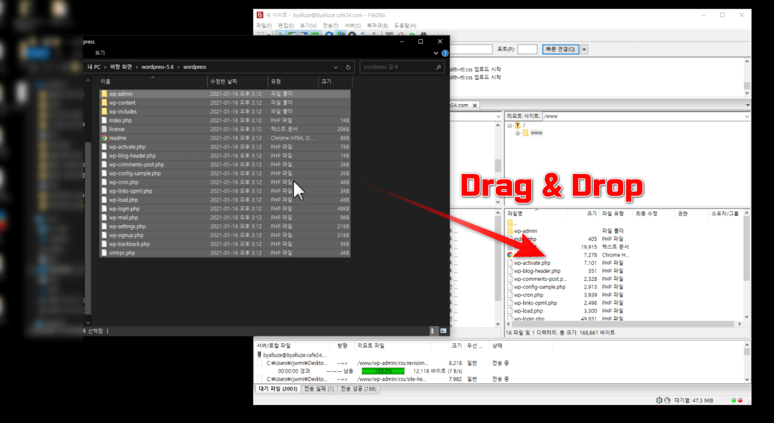The width and height of the screenshot is (774, 423).
Task: Select wp-activate.php icon in FileZilla remote list
Action: tap(510, 263)
